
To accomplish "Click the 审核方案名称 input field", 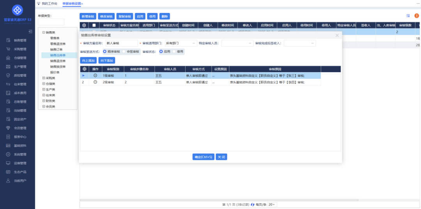I will (121, 43).
